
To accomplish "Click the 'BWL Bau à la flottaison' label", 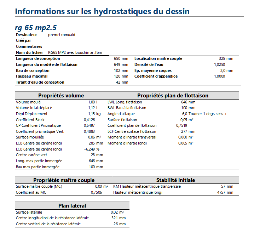I will point(127,108).
